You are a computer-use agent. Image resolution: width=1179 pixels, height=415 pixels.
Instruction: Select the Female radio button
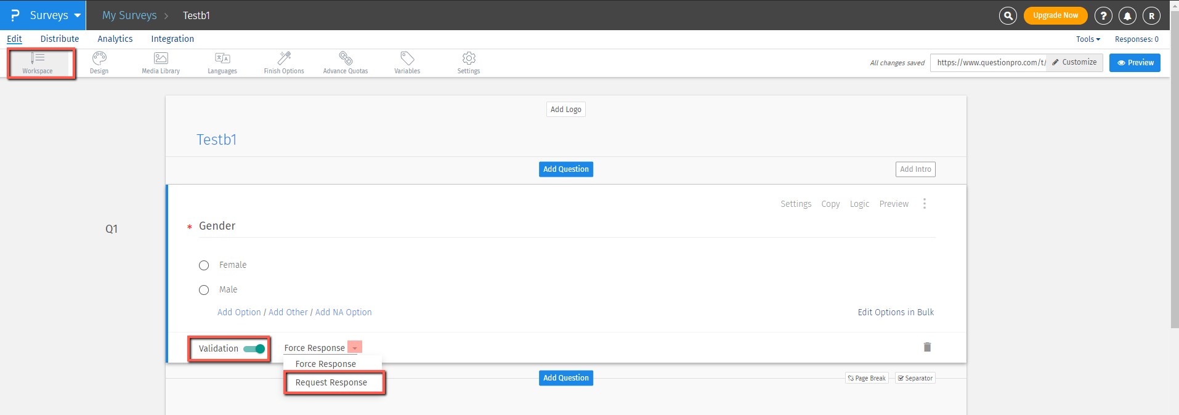click(x=204, y=265)
